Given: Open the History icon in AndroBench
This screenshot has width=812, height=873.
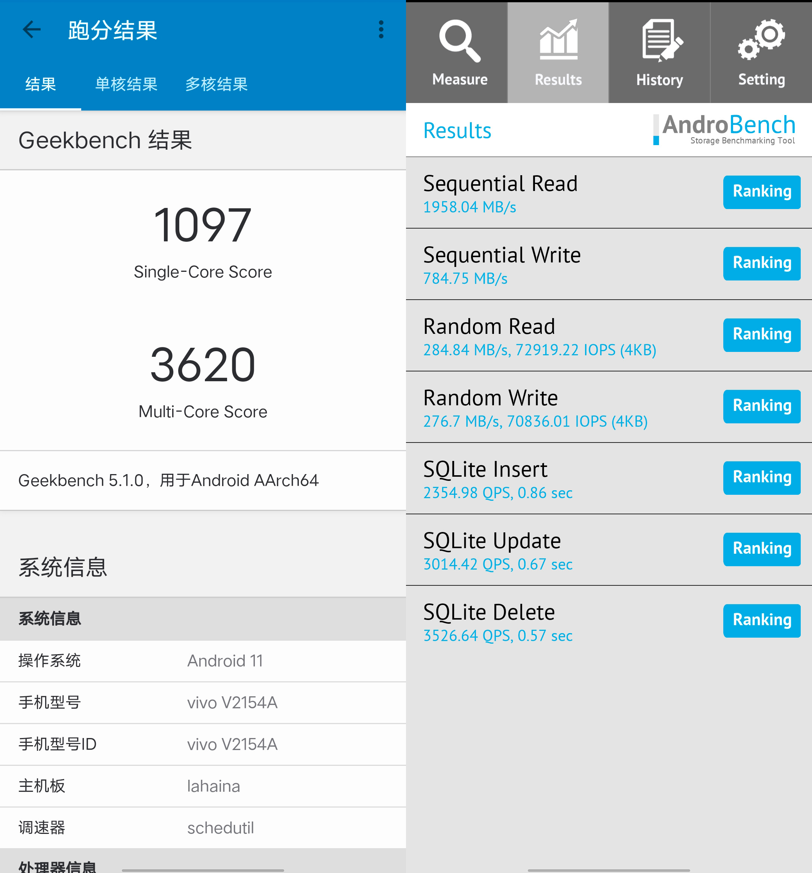Looking at the screenshot, I should point(659,50).
